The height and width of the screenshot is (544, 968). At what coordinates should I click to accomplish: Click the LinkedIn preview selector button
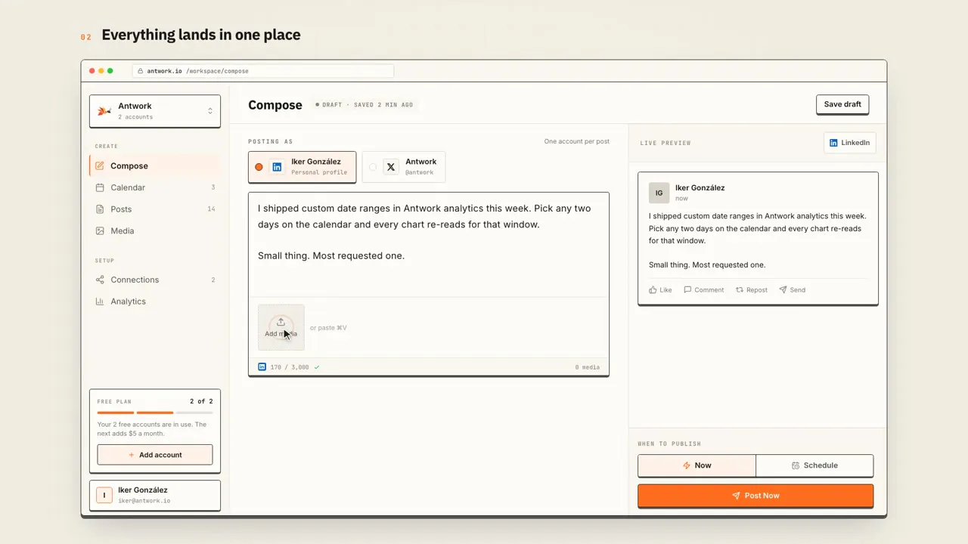tap(849, 143)
